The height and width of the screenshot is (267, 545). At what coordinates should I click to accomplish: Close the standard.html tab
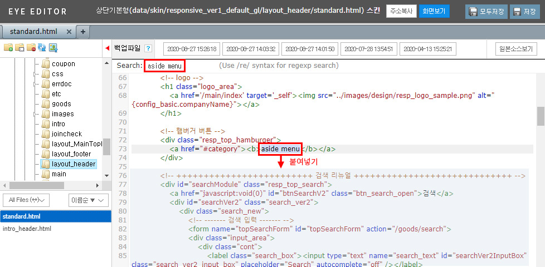(69, 32)
